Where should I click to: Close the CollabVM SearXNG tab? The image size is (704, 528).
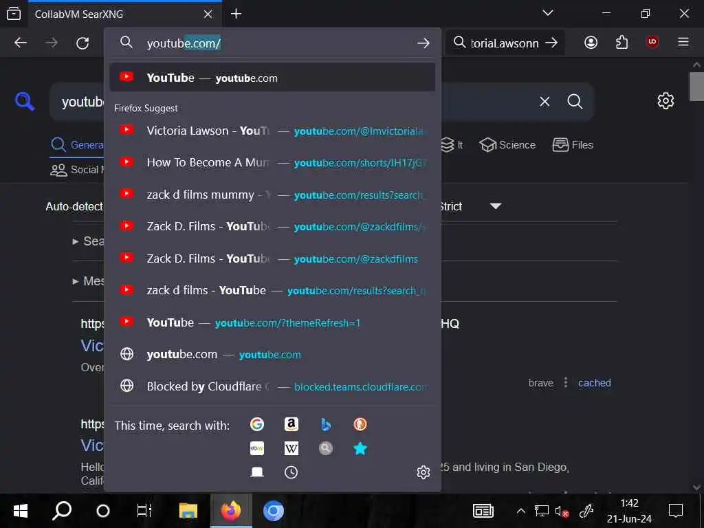(x=208, y=14)
